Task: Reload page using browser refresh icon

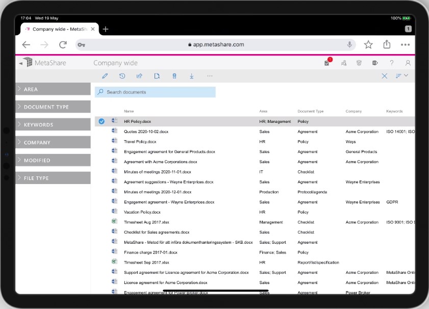Action: click(63, 44)
